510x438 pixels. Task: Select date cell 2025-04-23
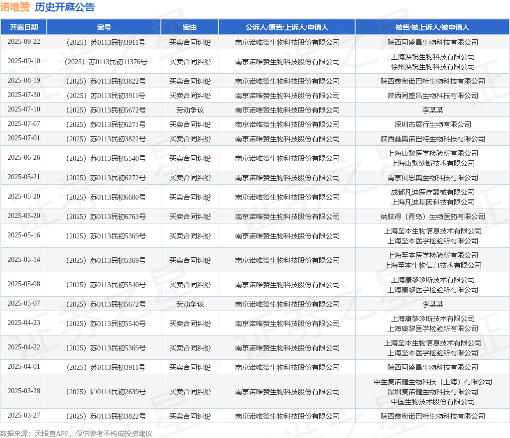(24, 323)
